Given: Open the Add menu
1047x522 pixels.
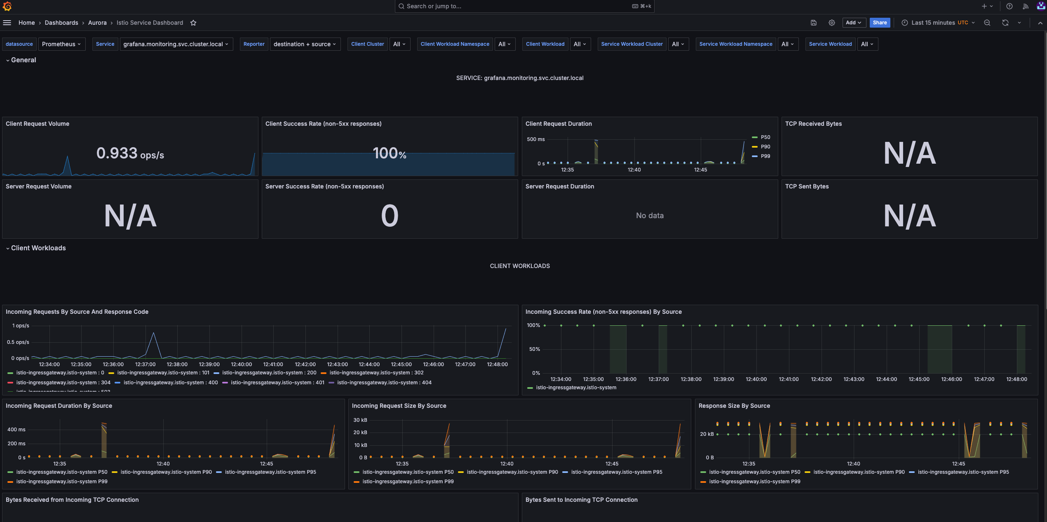Looking at the screenshot, I should (x=854, y=23).
